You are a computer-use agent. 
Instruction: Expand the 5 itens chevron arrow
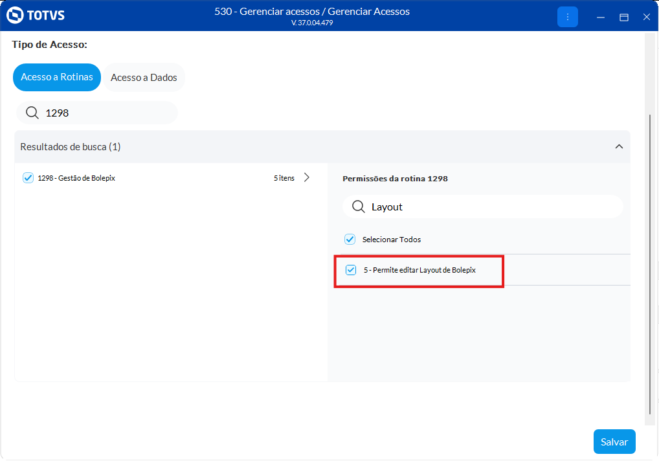pos(307,177)
